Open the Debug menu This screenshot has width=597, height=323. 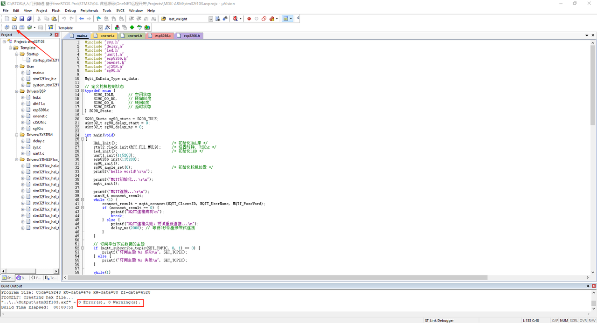click(x=70, y=10)
